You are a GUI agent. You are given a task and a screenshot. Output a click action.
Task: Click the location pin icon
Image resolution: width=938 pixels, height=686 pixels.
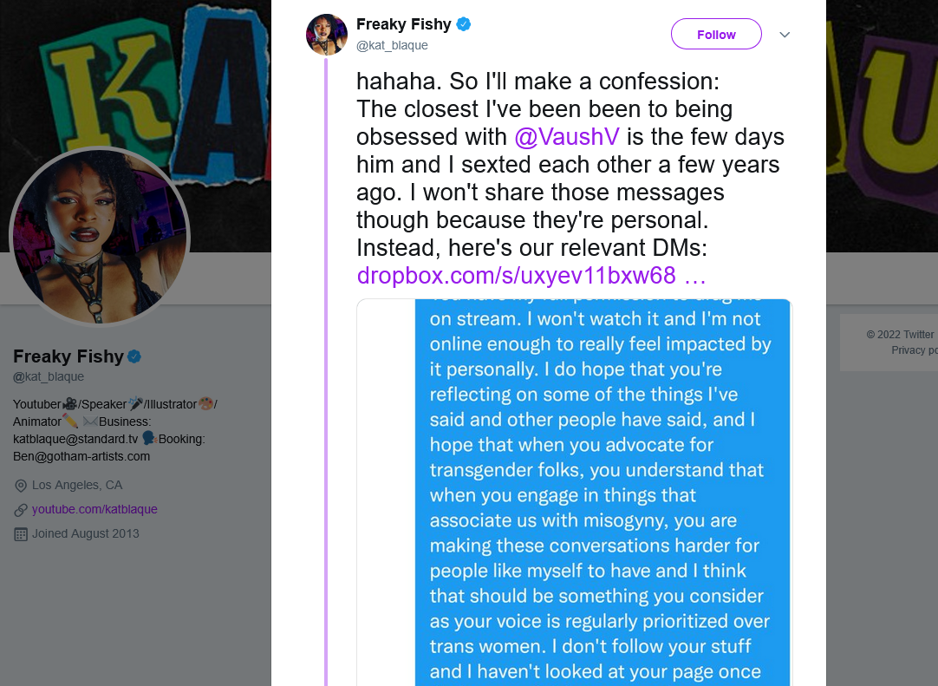coord(21,485)
